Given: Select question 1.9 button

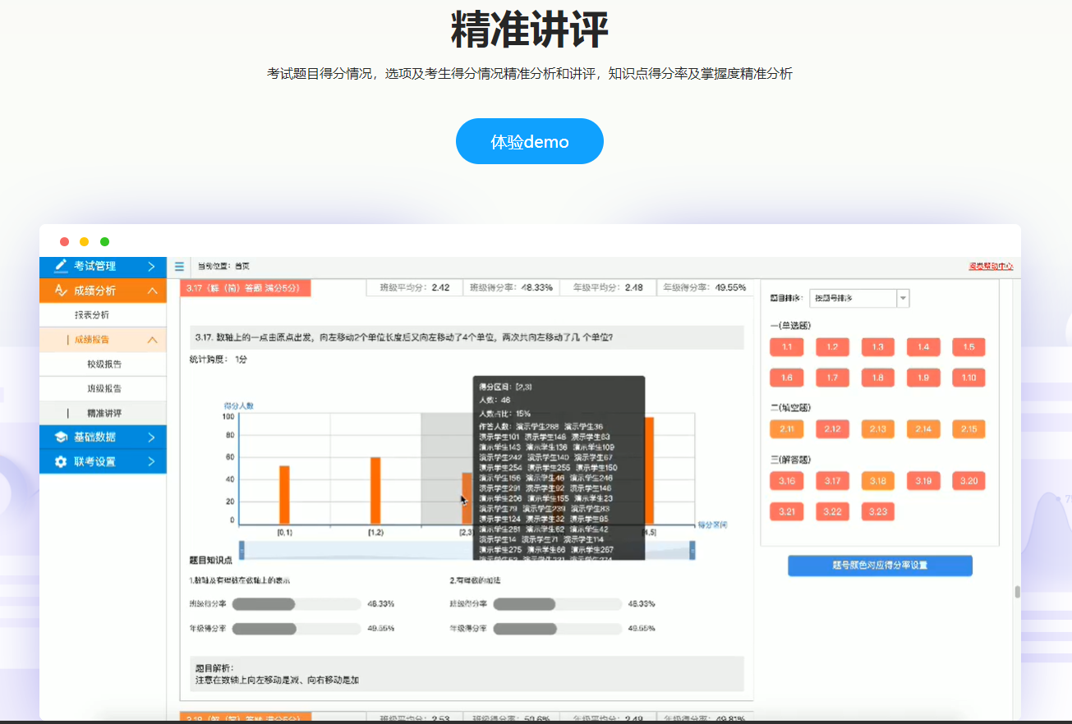Looking at the screenshot, I should coord(923,378).
